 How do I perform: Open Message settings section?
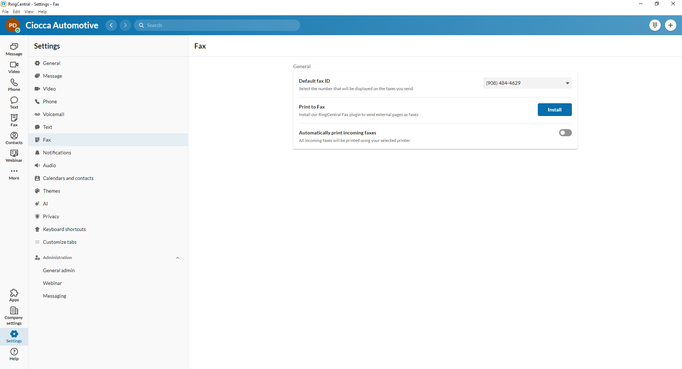point(108,76)
